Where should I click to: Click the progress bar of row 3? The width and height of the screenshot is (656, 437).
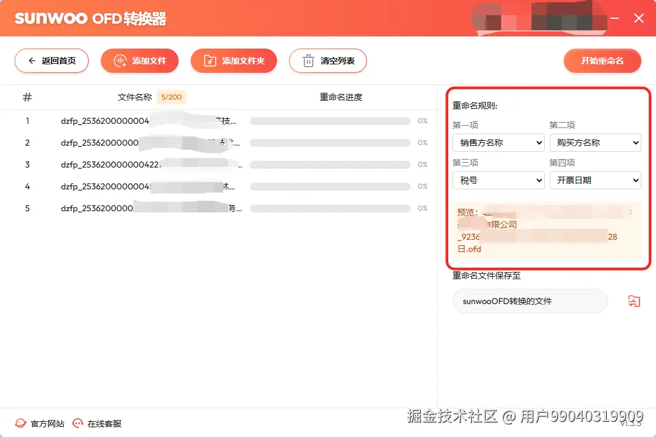[x=330, y=164]
